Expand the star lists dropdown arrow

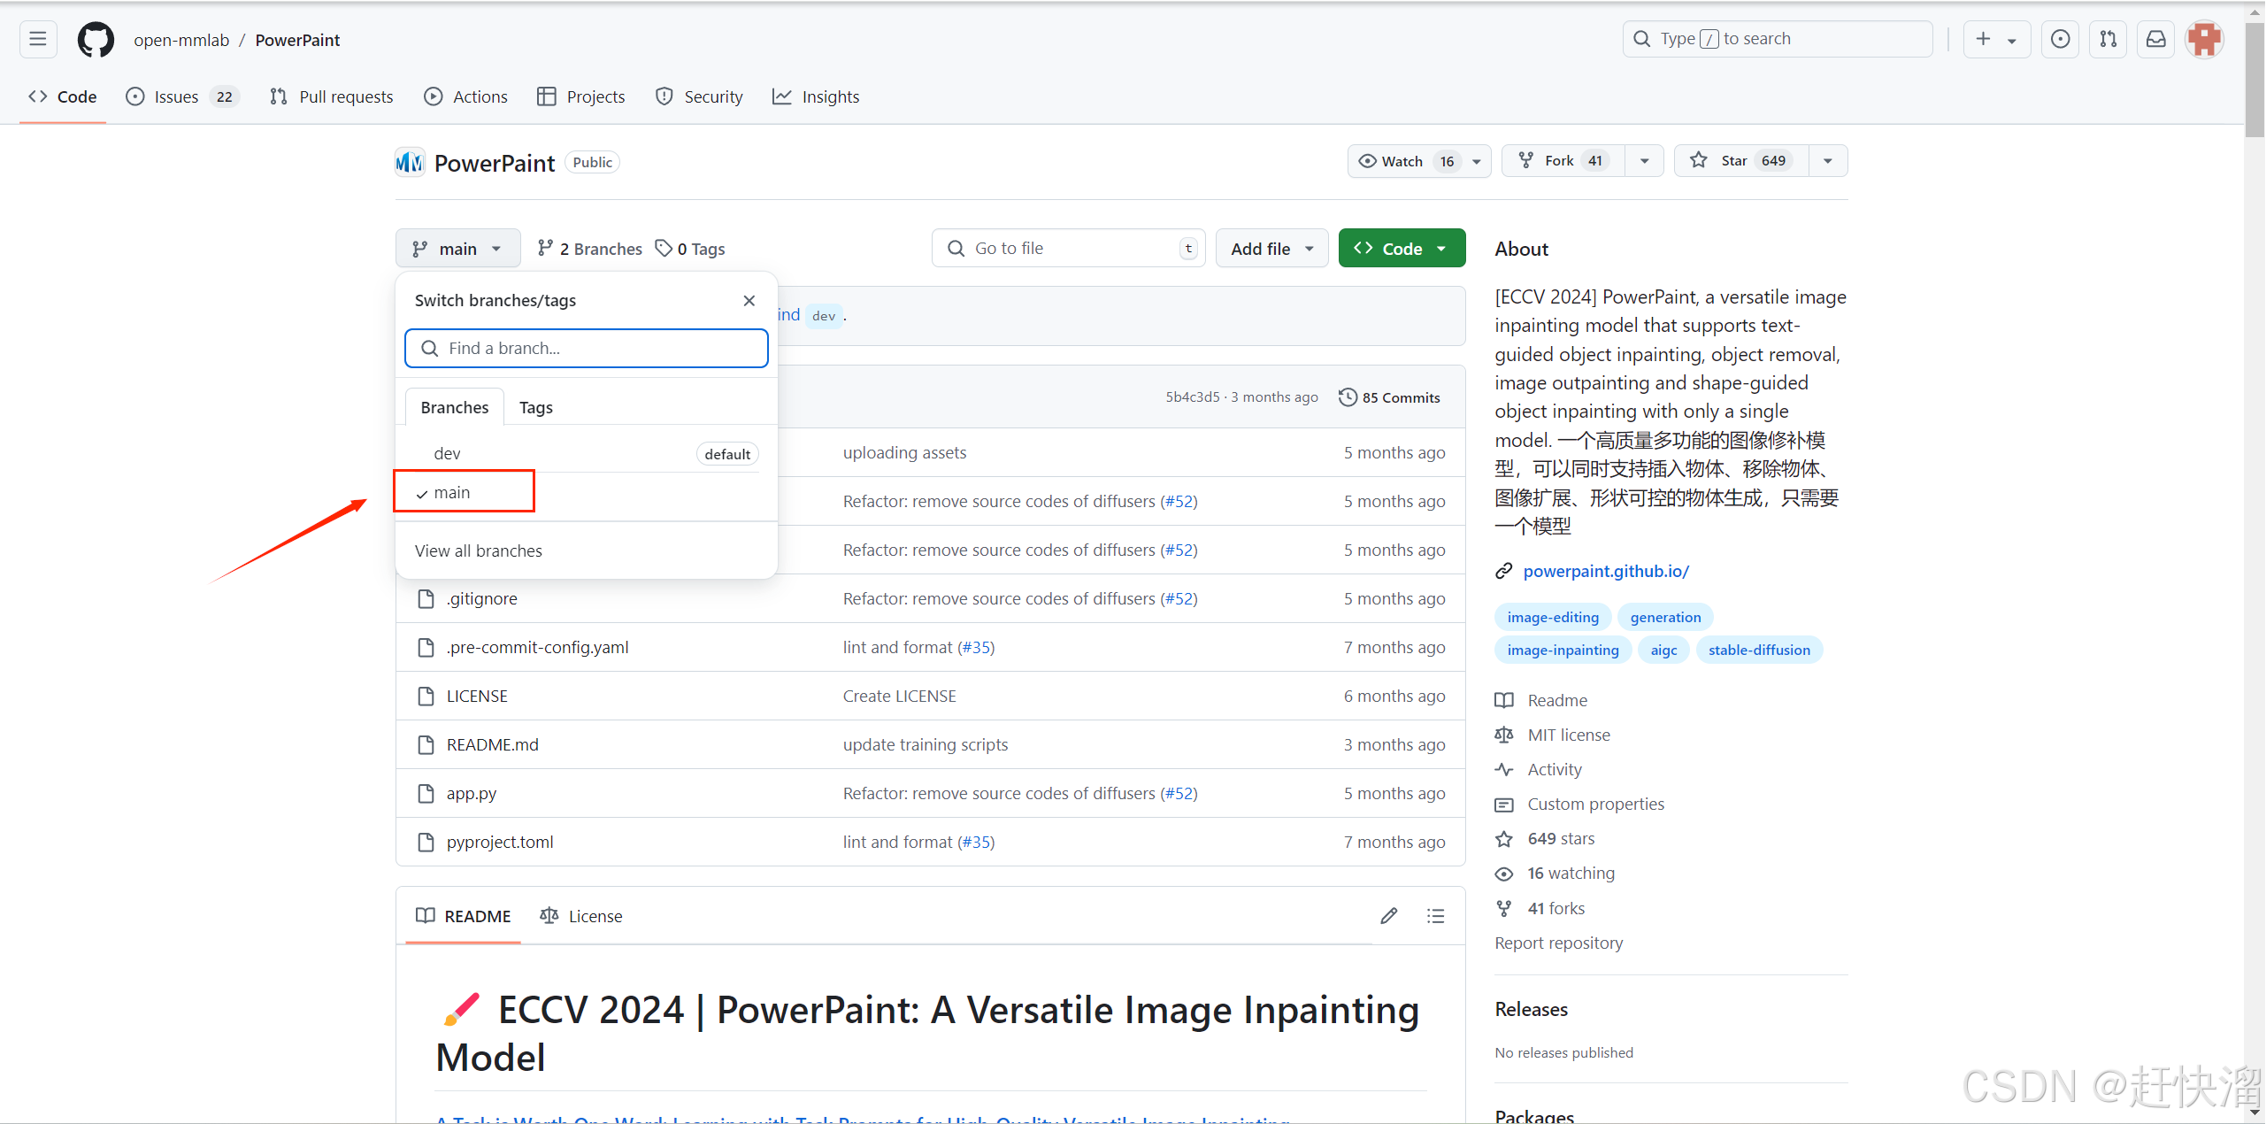pos(1828,161)
